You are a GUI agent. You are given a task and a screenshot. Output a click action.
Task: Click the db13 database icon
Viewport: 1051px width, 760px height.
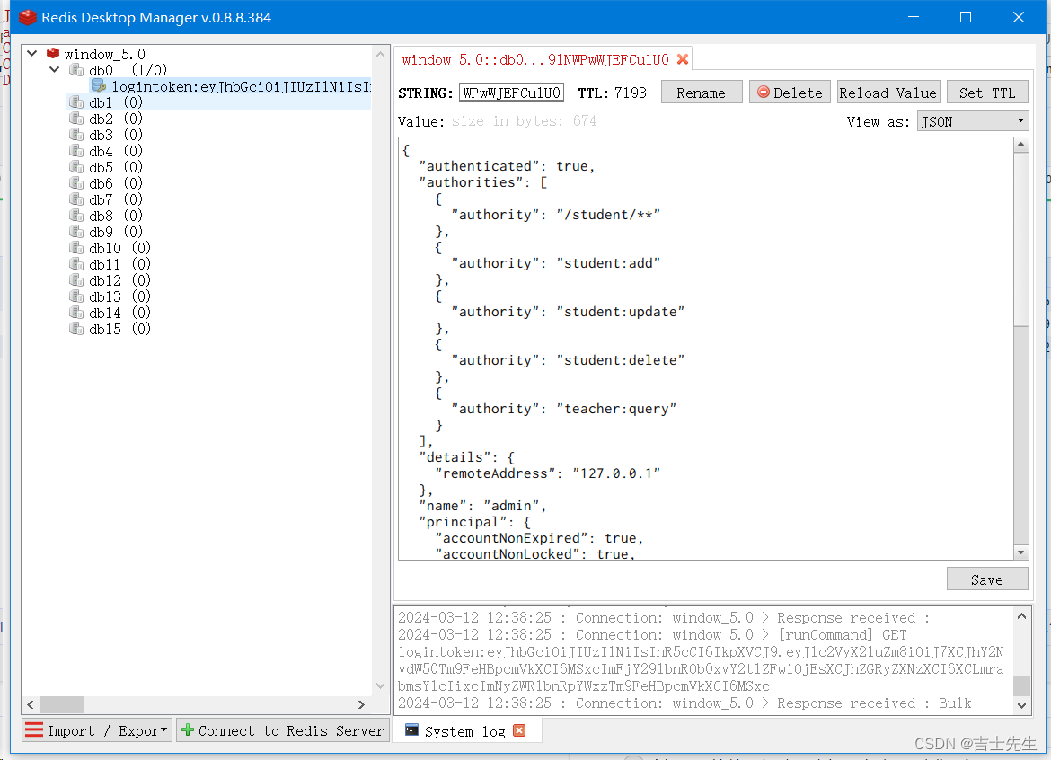[77, 296]
